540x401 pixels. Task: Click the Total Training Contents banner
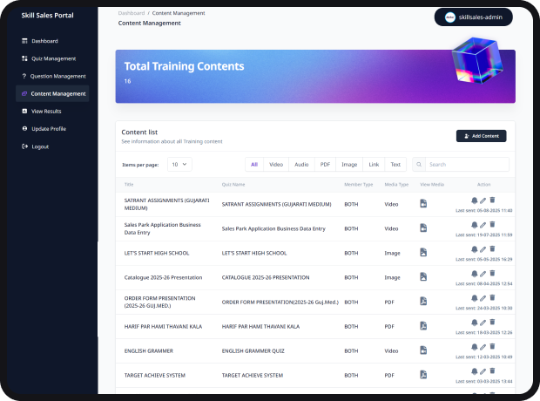[315, 76]
